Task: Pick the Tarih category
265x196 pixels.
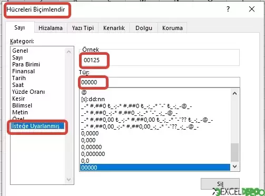Action: [x=19, y=78]
